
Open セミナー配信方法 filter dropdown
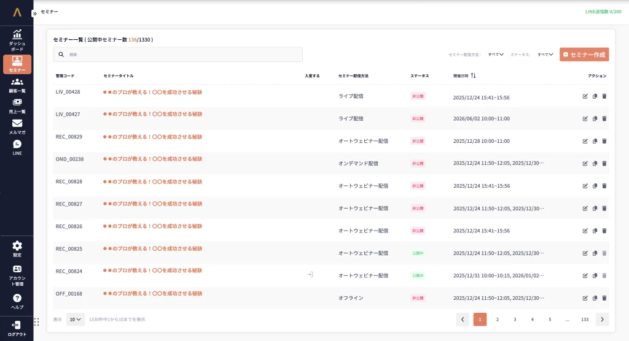click(x=496, y=55)
